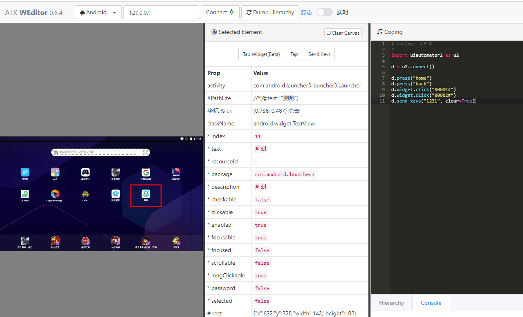Image resolution: width=523 pixels, height=317 pixels.
Task: Tap the blue owl app in red box
Action: click(x=146, y=194)
